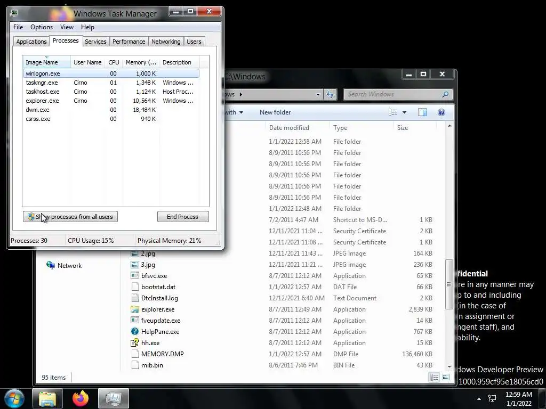Open the view options dropdown arrow
Viewport: 546px width, 409px height.
click(404, 112)
